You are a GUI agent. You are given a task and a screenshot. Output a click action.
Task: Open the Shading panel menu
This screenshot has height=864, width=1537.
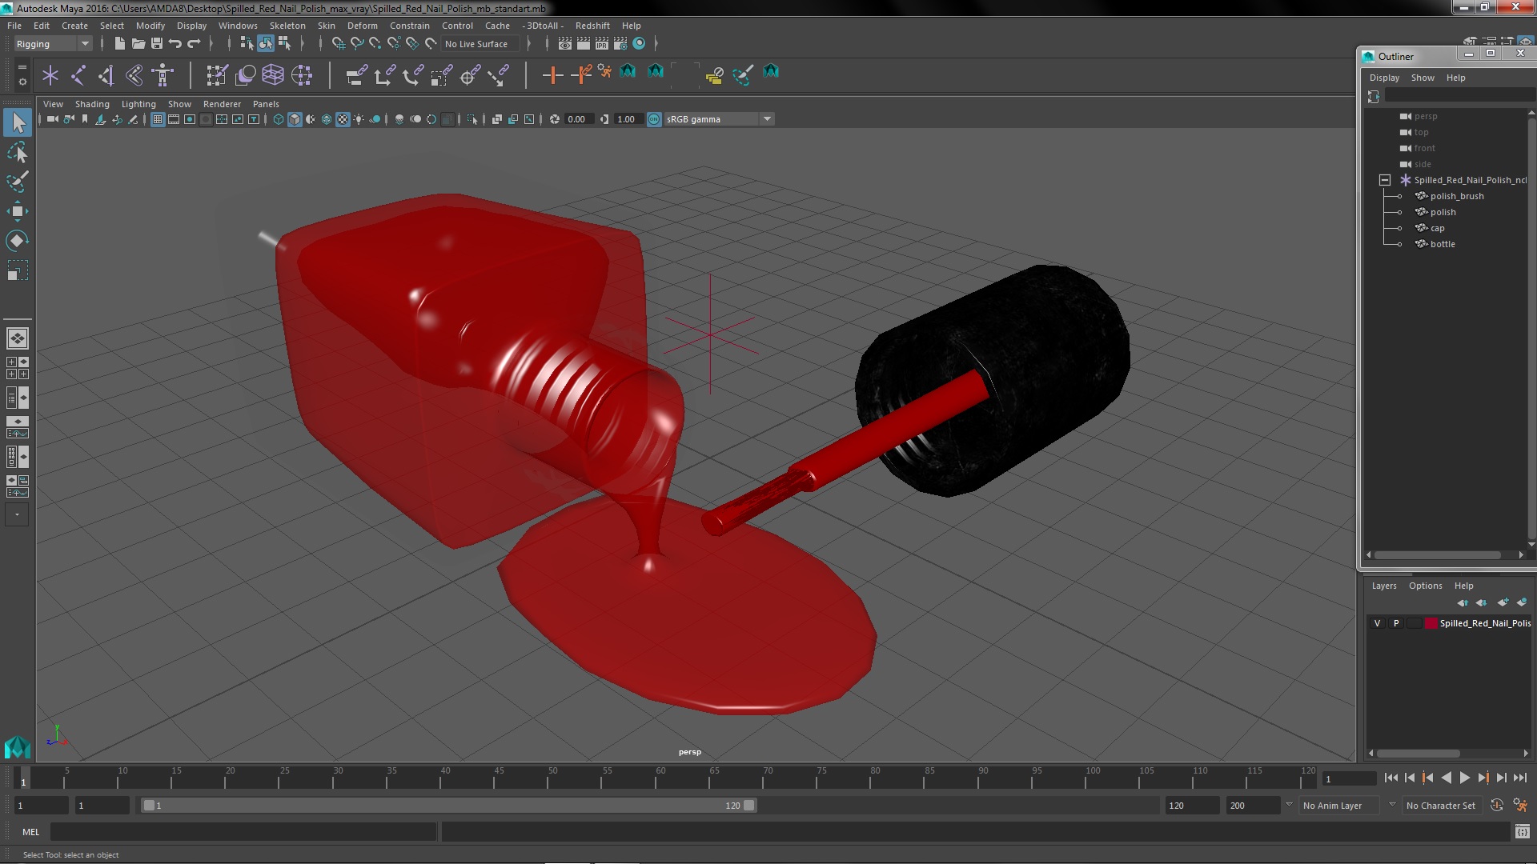pos(92,104)
